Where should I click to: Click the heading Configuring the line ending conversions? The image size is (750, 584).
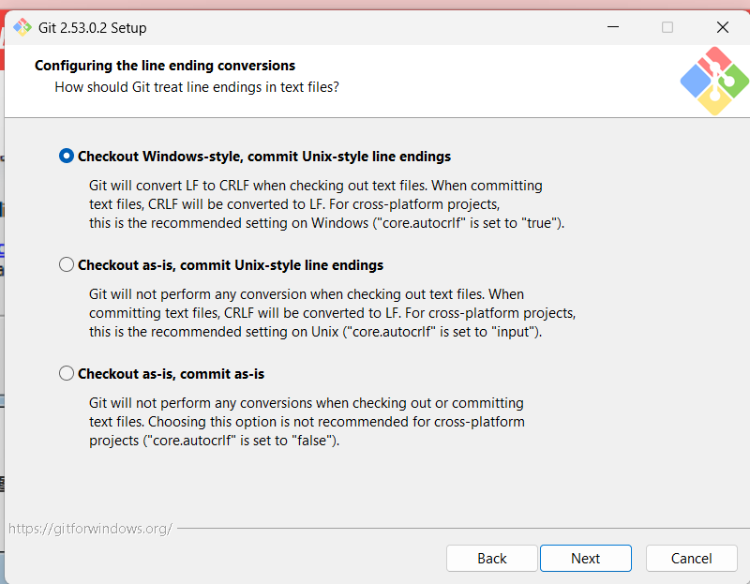coord(165,66)
